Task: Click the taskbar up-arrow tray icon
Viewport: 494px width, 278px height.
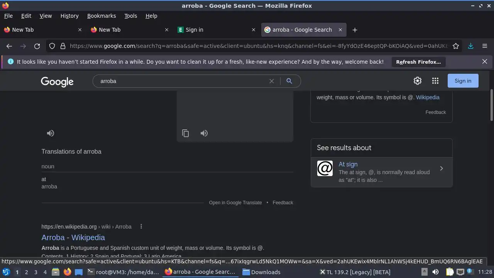Action: [424, 272]
